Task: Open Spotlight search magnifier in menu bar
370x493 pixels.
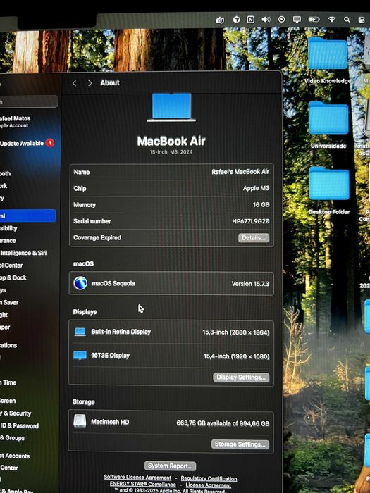Action: click(347, 20)
